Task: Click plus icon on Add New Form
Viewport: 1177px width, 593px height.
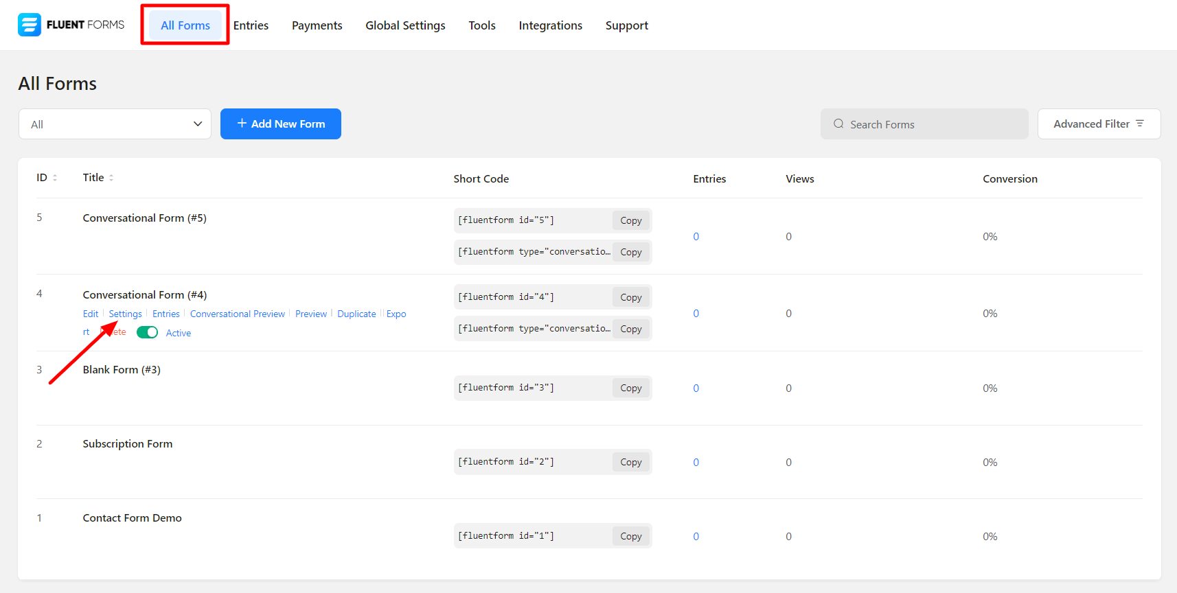Action: click(242, 124)
